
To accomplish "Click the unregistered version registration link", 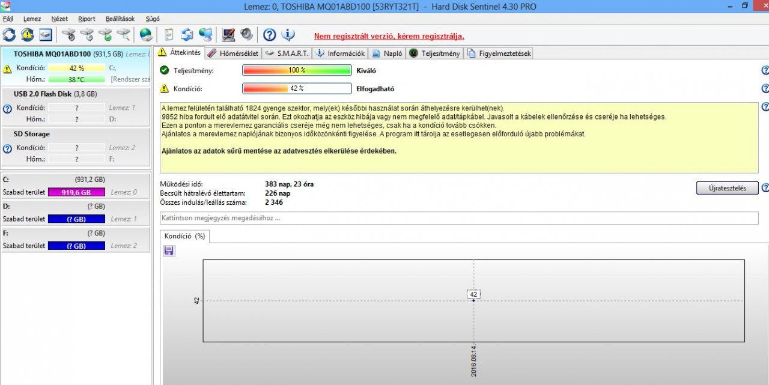I will tap(389, 36).
